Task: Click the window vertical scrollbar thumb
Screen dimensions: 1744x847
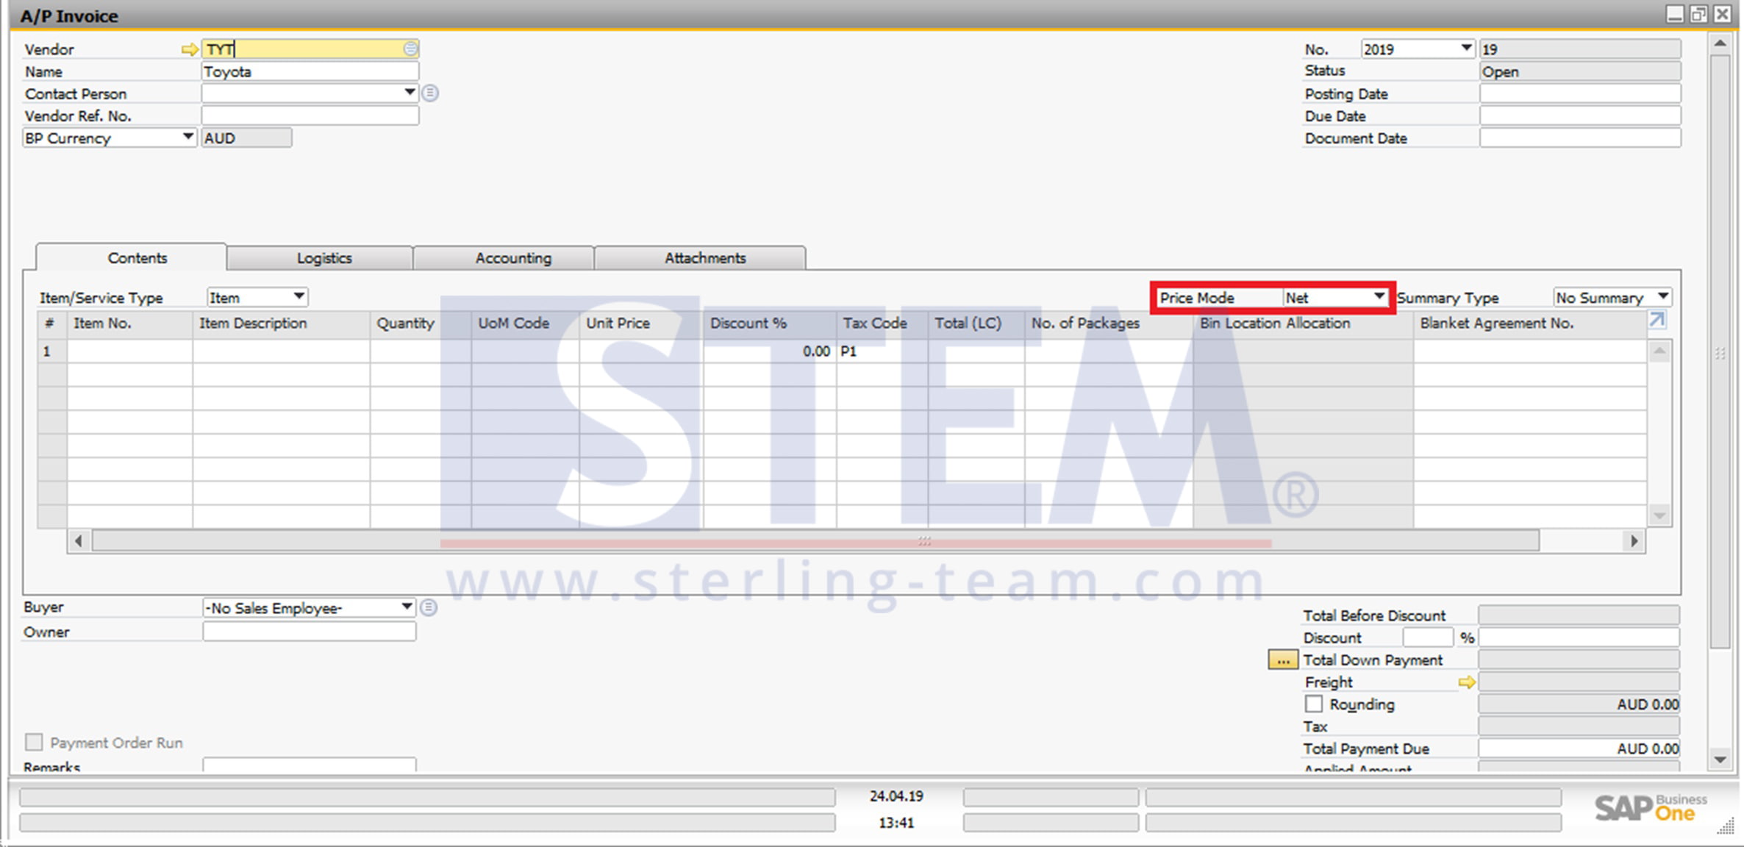Action: click(x=1720, y=351)
